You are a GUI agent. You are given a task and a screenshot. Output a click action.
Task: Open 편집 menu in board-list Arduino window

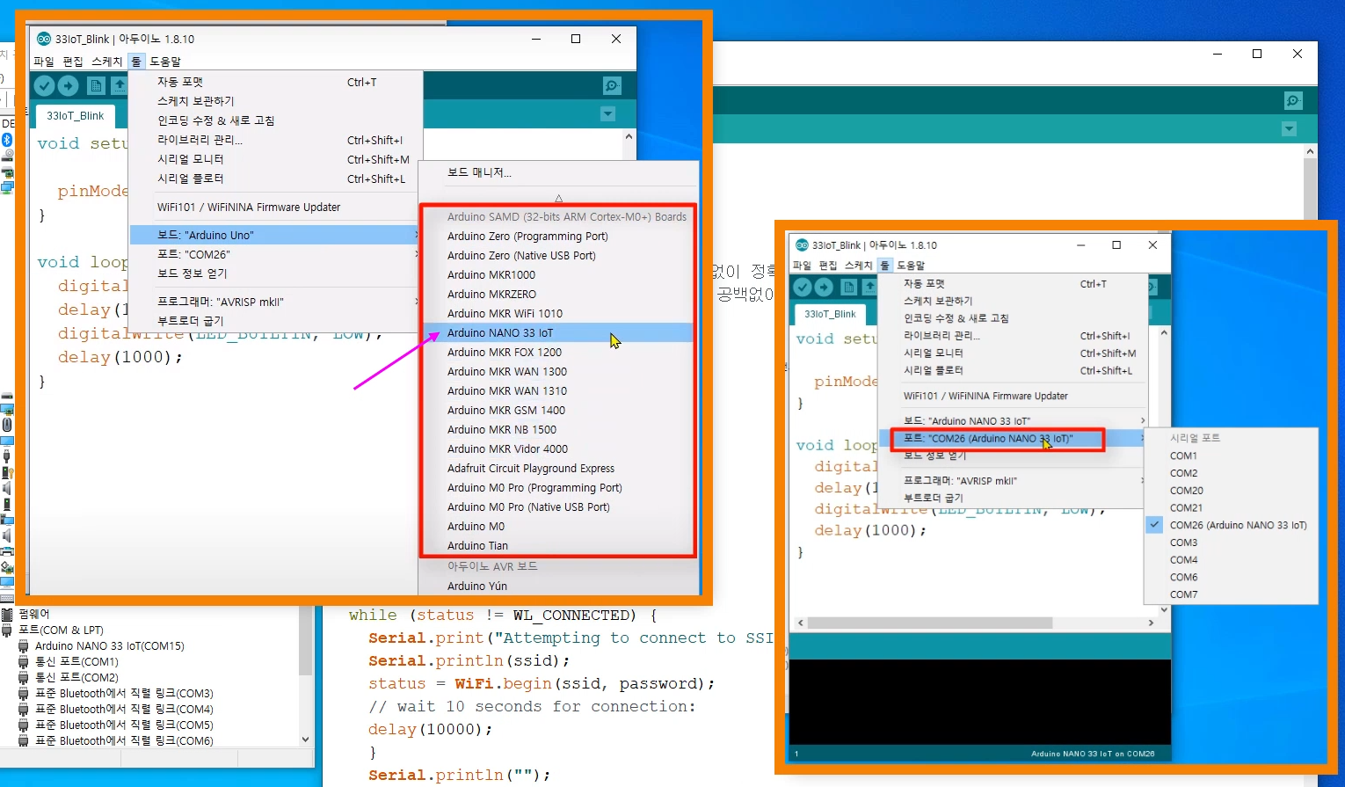coord(73,62)
